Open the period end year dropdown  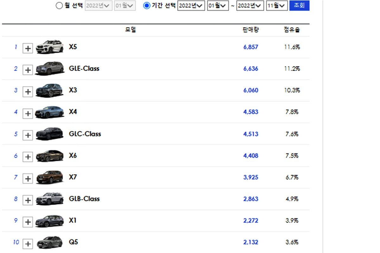(x=250, y=6)
